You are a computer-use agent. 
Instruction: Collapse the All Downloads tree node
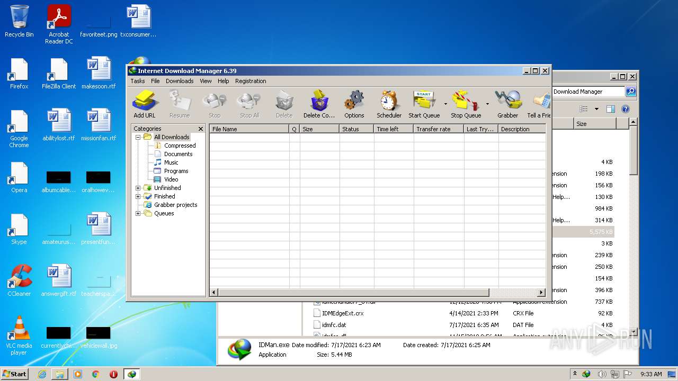[x=138, y=137]
